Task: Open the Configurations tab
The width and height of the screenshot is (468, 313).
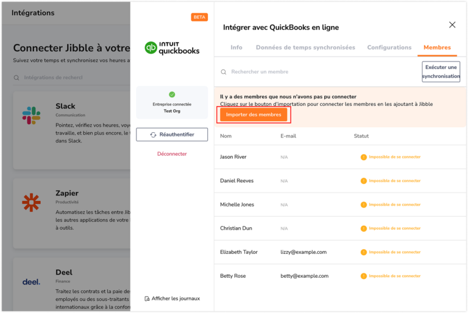Action: coord(389,47)
